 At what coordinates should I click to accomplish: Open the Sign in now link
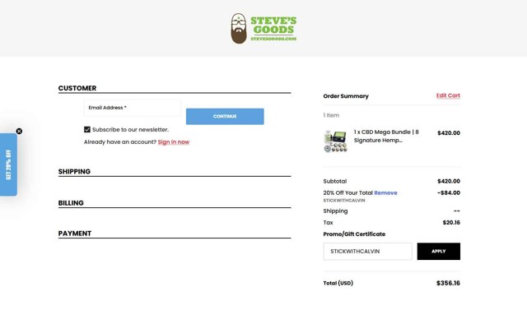(x=174, y=142)
